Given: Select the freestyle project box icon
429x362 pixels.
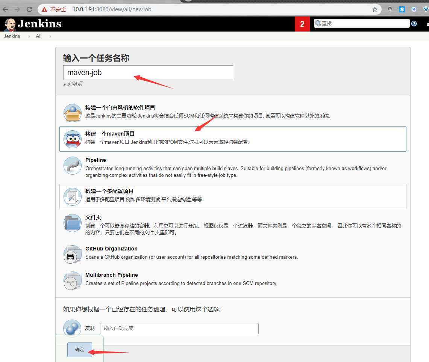Looking at the screenshot, I should click(x=73, y=113).
